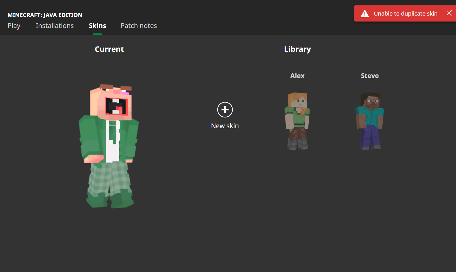Click the New skin label
The height and width of the screenshot is (272, 456).
click(x=225, y=126)
